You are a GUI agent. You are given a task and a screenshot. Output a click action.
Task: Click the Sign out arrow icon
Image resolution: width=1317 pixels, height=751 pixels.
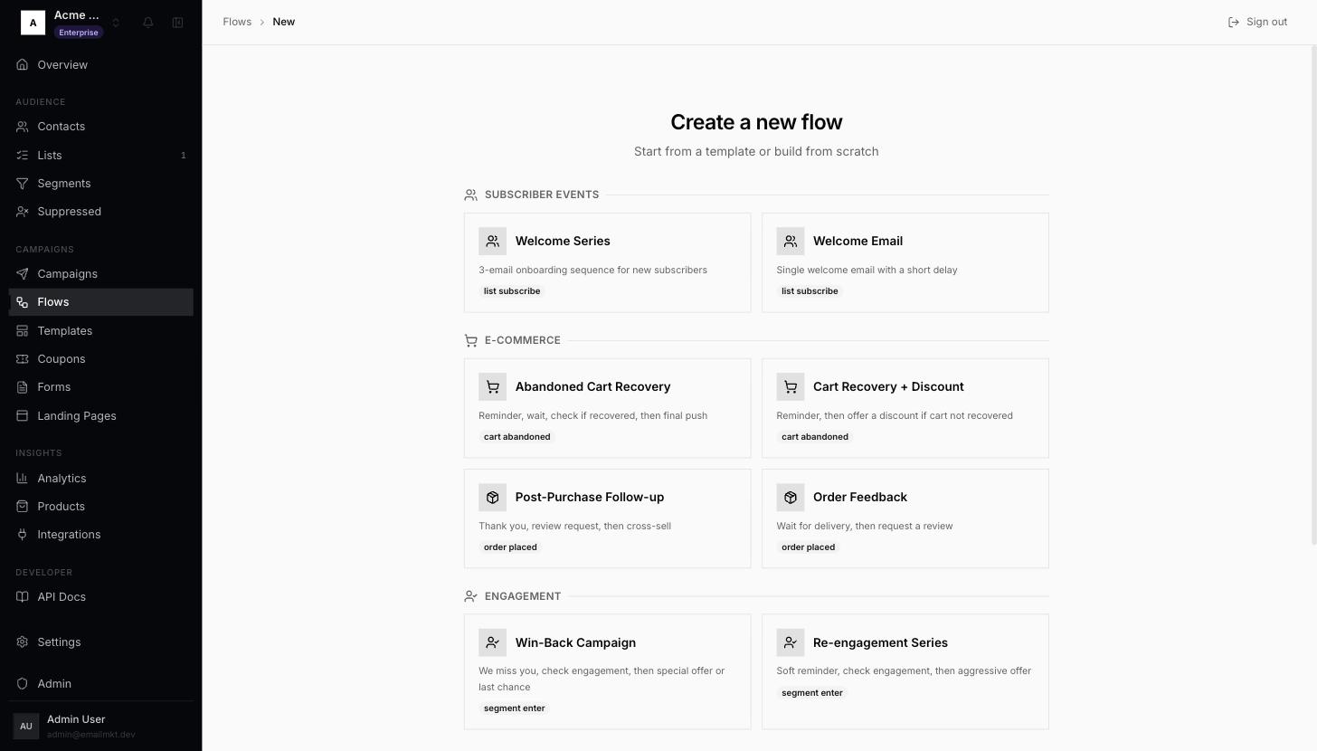[x=1234, y=22]
